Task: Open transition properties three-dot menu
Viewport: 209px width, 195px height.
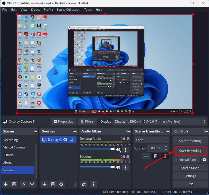Action: (x=165, y=156)
